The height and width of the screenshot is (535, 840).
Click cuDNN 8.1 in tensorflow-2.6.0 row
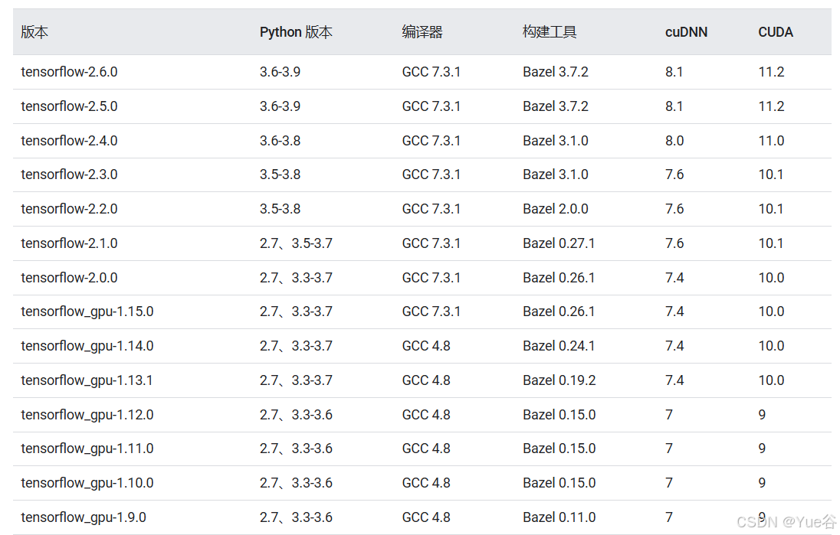(674, 72)
